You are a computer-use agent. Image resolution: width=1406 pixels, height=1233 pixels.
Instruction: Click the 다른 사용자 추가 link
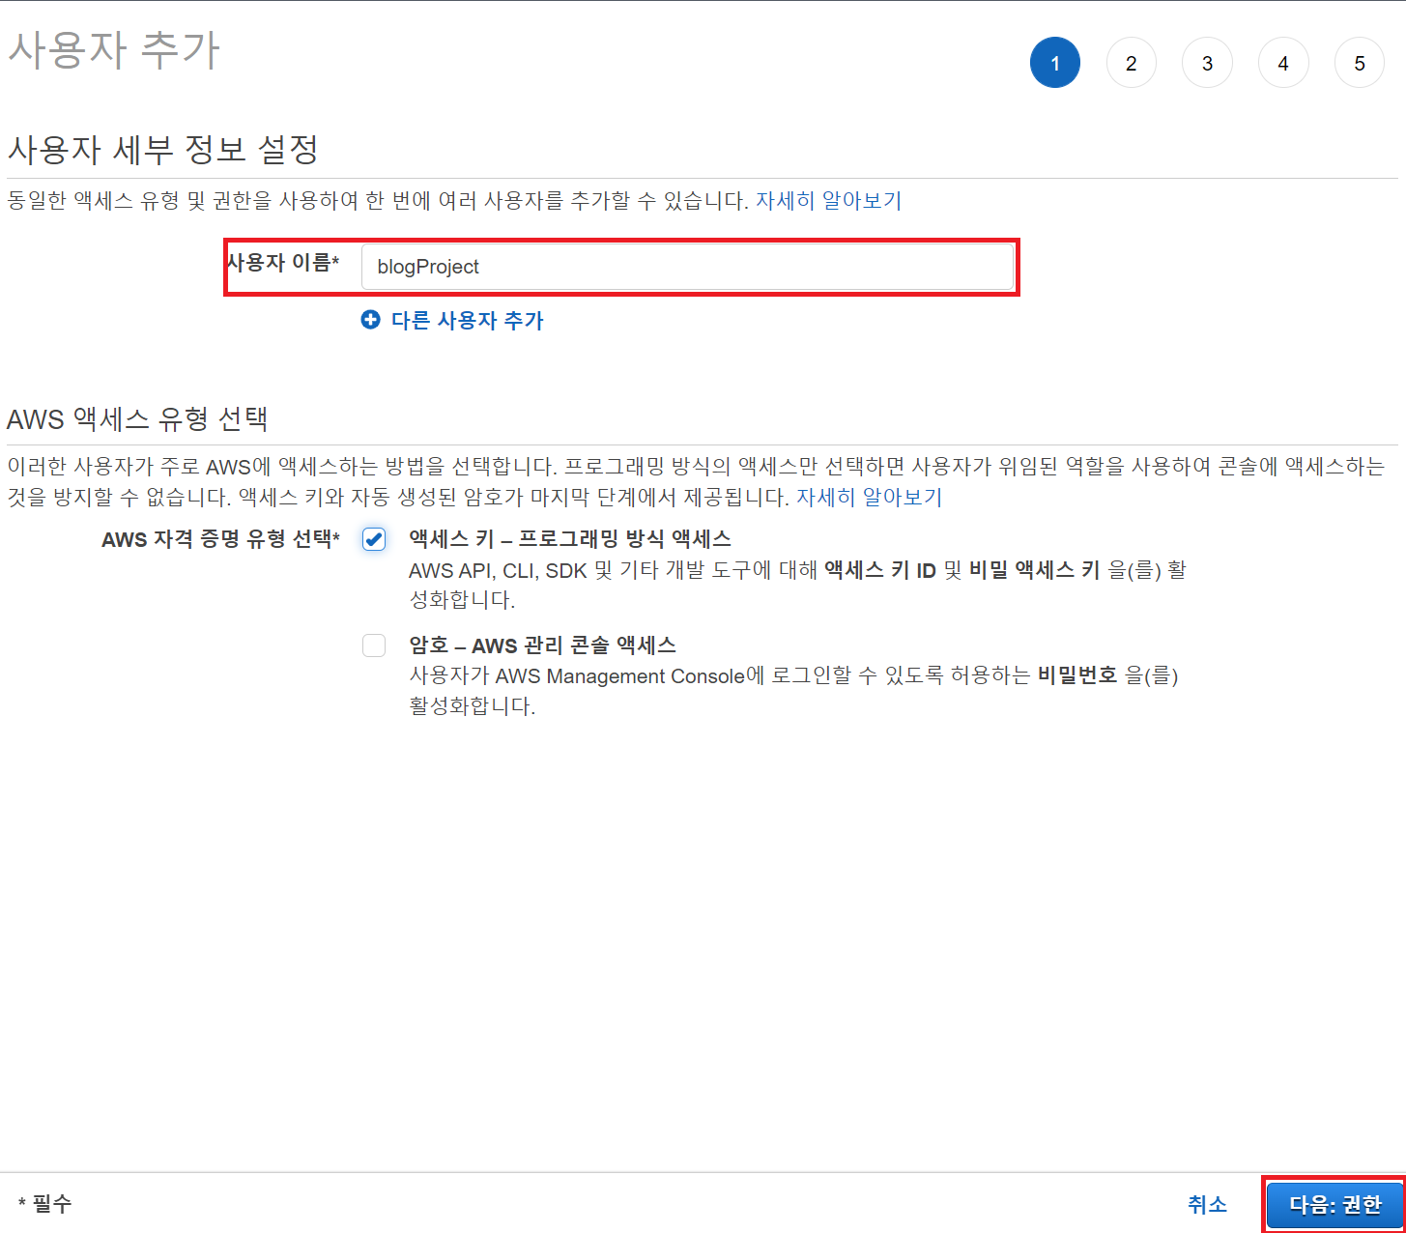pyautogui.click(x=468, y=320)
